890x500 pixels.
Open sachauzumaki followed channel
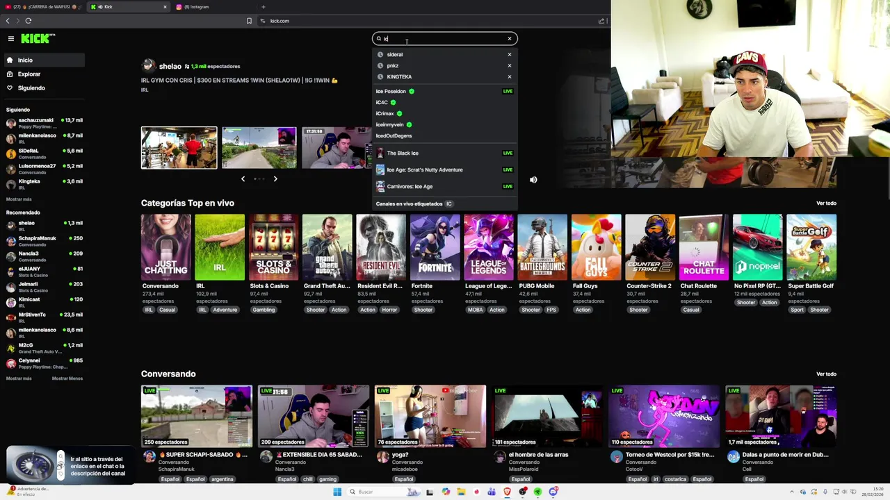[44, 123]
